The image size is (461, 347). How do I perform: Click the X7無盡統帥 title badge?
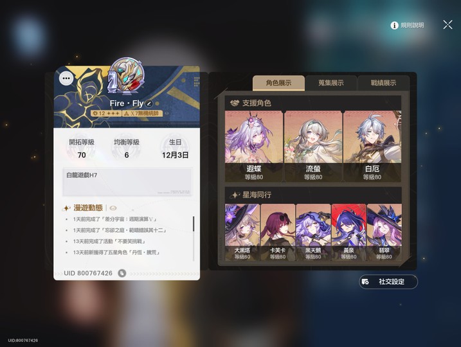[142, 113]
